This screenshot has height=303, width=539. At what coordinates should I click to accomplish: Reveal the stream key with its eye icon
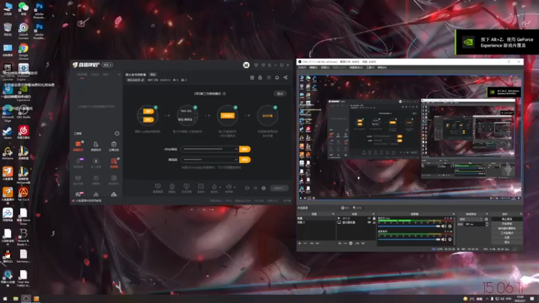[236, 160]
